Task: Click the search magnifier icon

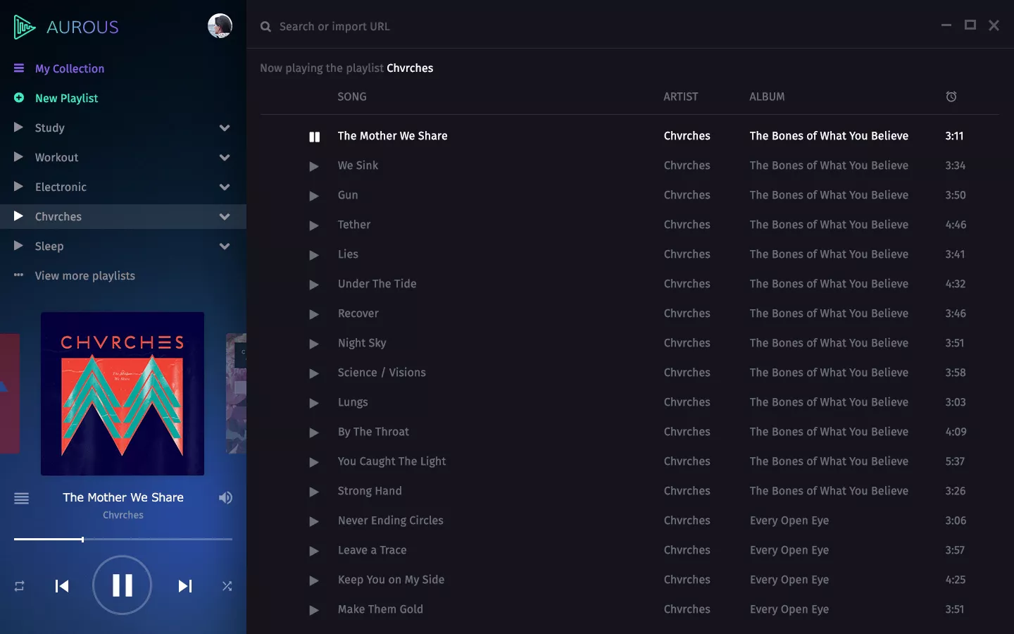Action: [265, 26]
